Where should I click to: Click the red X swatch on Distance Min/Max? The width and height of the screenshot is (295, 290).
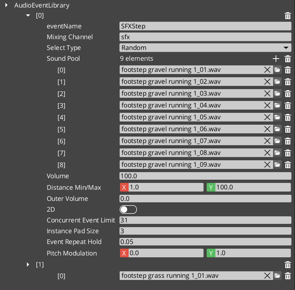pyautogui.click(x=124, y=187)
